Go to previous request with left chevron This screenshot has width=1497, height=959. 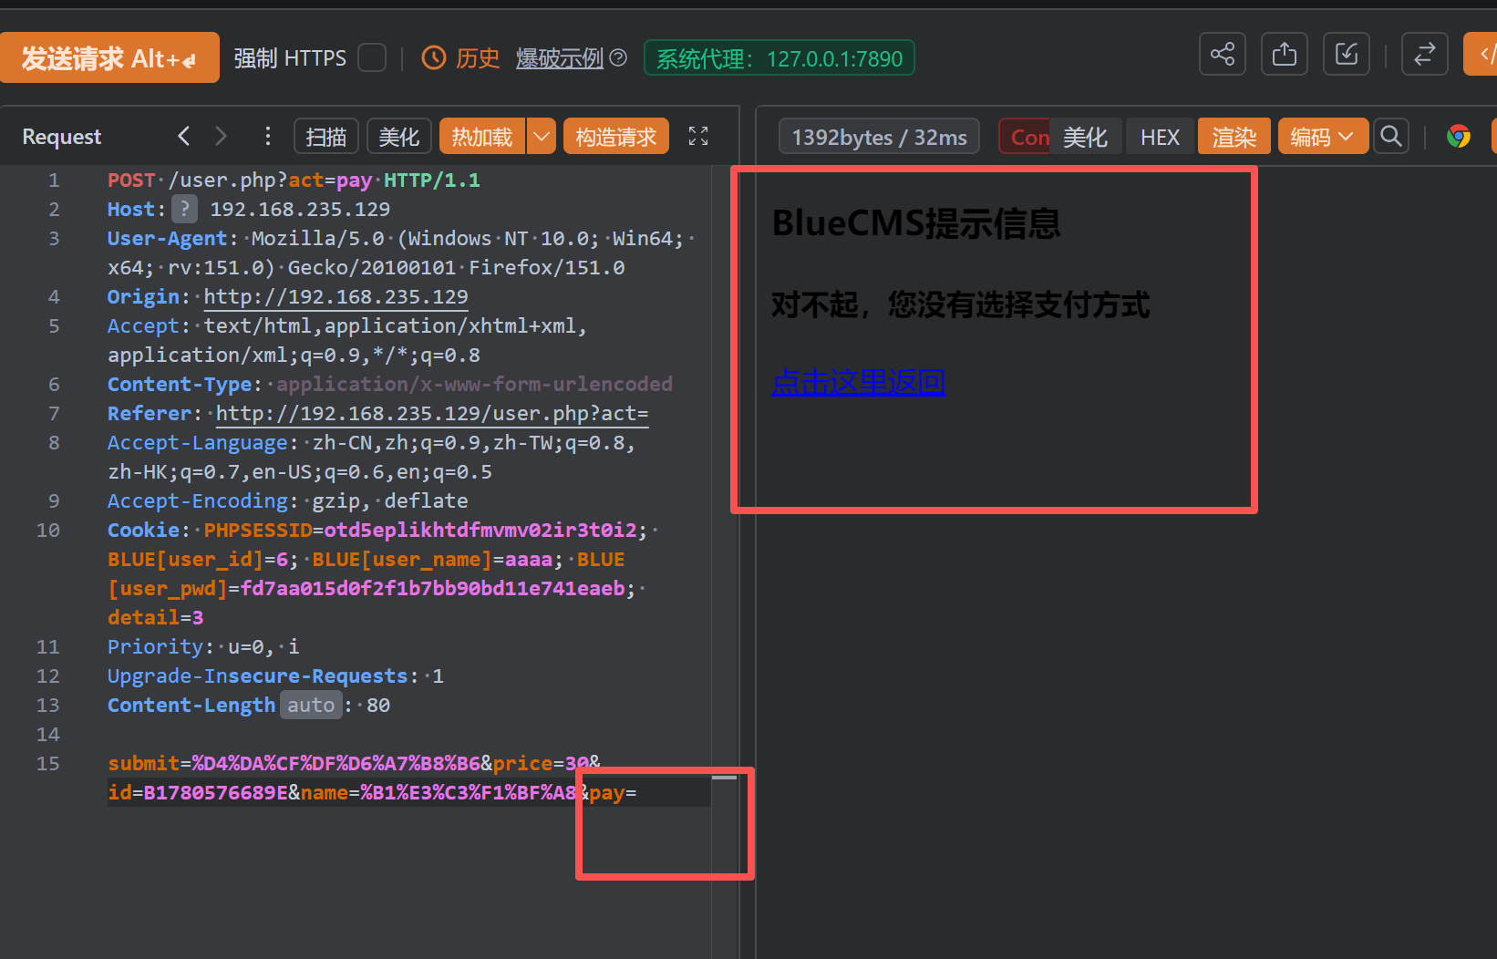(184, 137)
